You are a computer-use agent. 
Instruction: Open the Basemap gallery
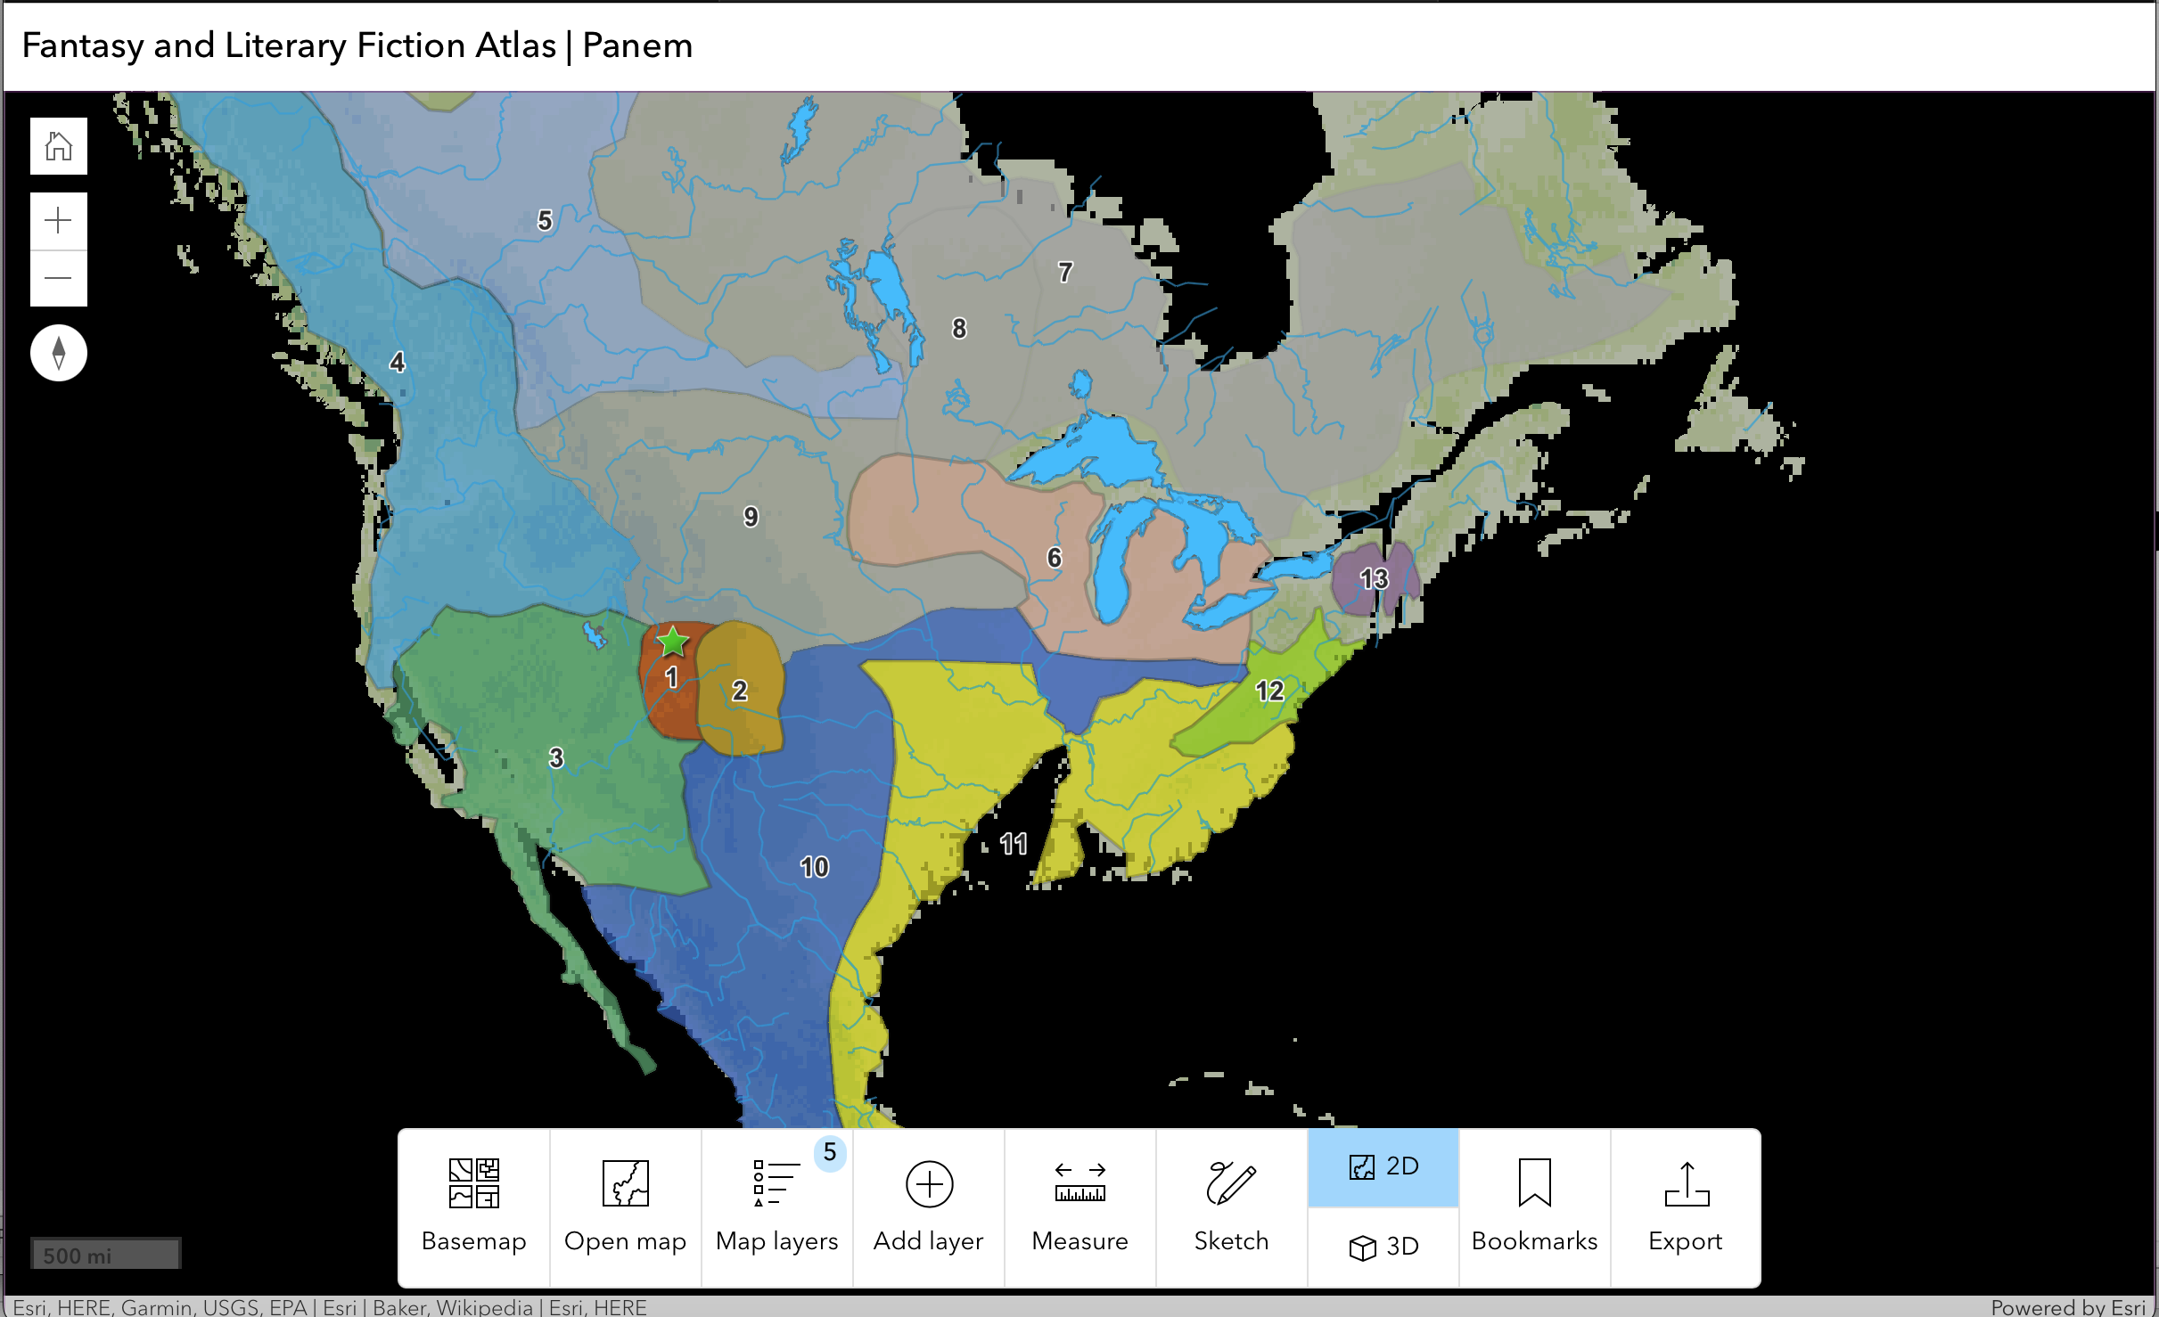click(x=474, y=1207)
